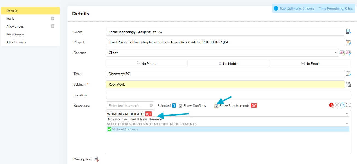
Task: Click the edit contact icon
Action: coord(348,53)
